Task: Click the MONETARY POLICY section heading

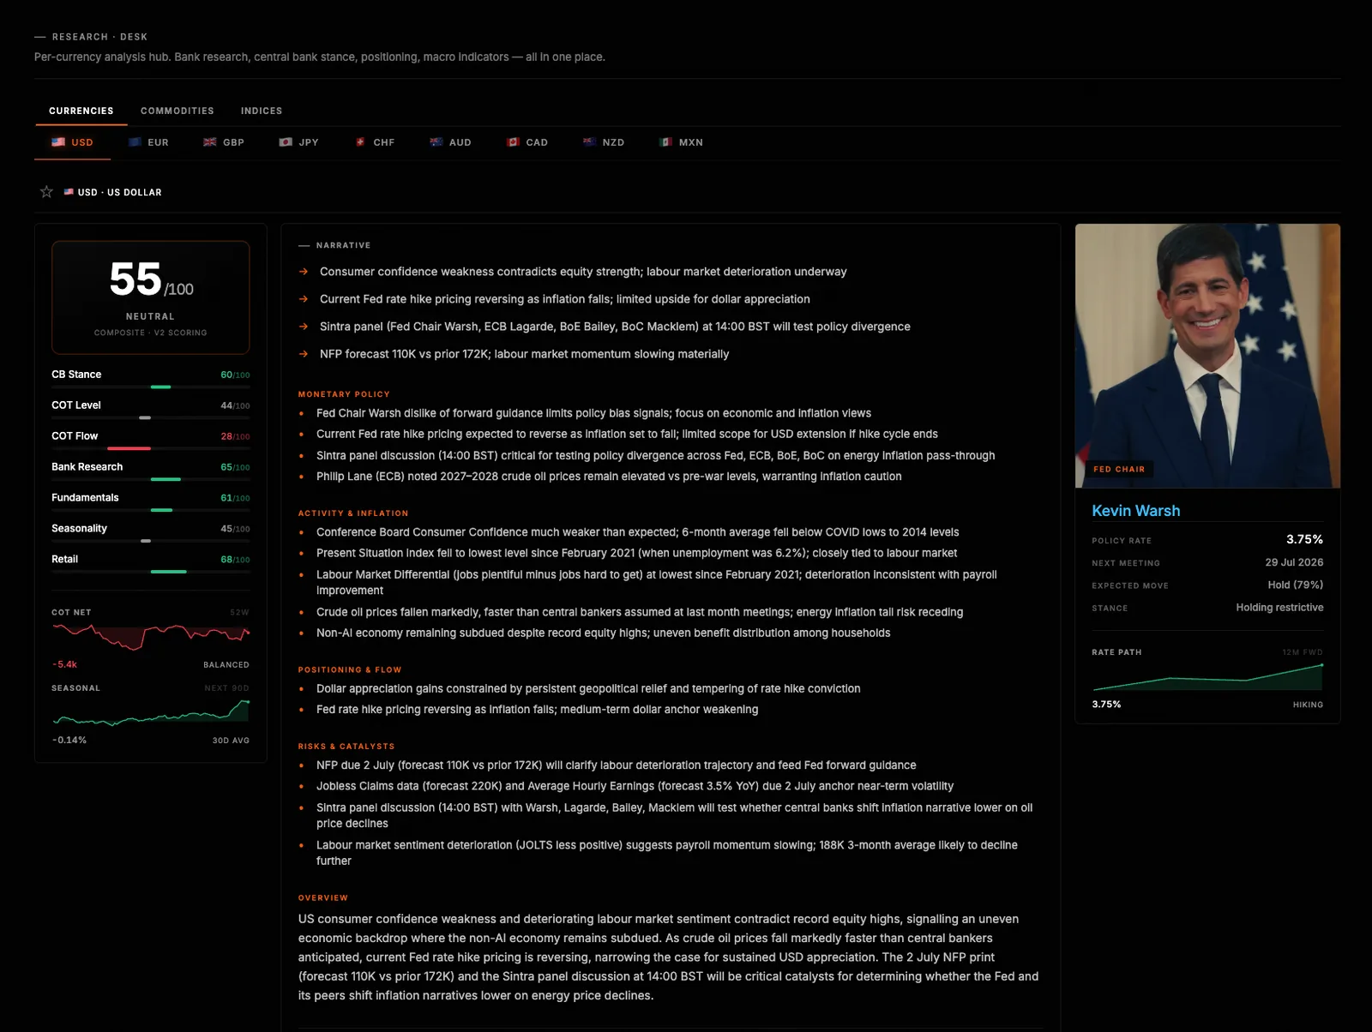Action: tap(344, 394)
